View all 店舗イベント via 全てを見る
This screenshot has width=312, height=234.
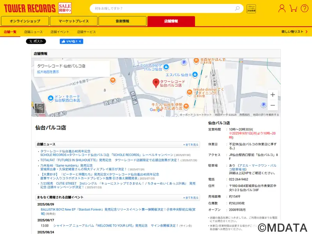[x=191, y=198]
